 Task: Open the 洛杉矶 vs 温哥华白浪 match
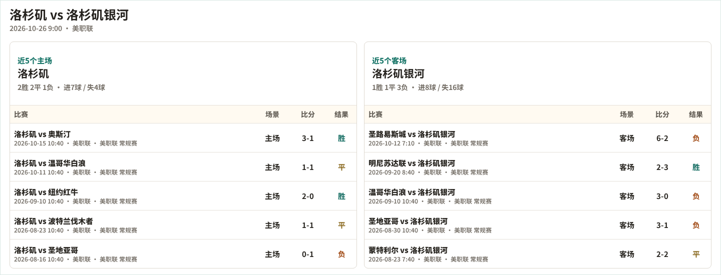coord(183,167)
